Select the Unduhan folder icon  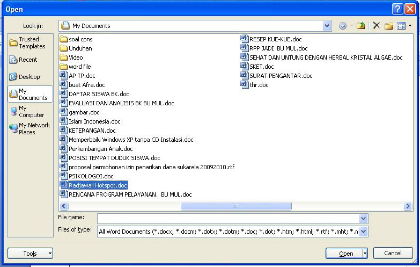coord(63,48)
